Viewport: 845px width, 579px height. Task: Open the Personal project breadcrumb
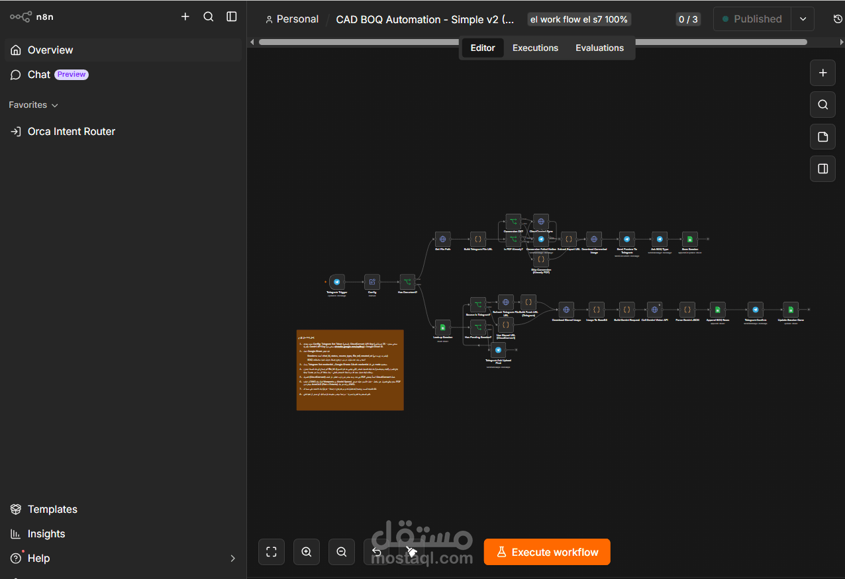(x=292, y=19)
